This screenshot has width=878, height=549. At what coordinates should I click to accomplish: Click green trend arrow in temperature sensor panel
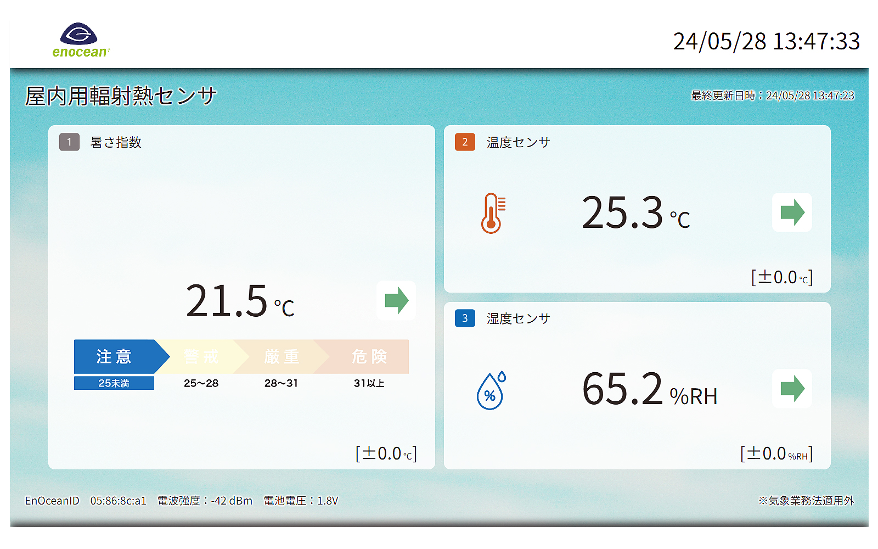[x=792, y=212]
